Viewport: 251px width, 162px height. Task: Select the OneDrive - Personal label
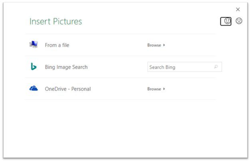68,89
